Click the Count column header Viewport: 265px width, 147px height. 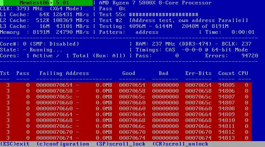tap(226, 73)
